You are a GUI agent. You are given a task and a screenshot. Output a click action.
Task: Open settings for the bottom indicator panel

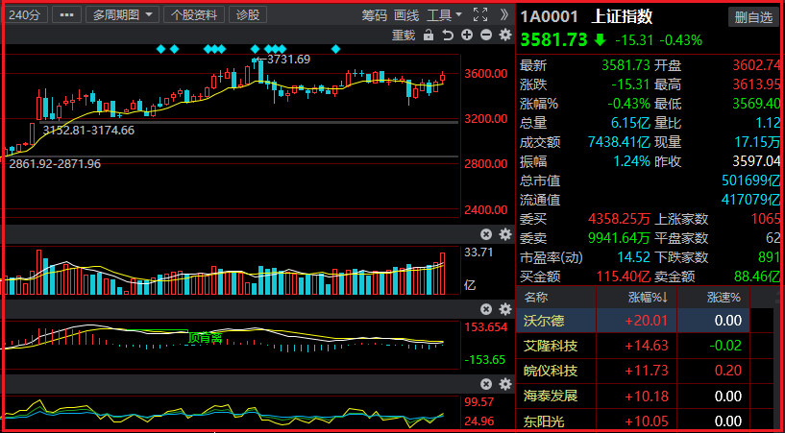[504, 384]
